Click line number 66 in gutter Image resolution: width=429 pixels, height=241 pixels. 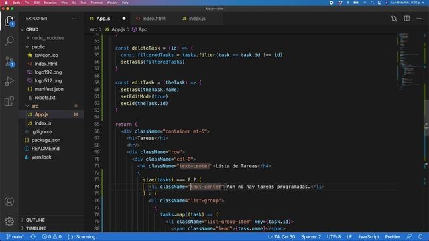pyautogui.click(x=97, y=131)
